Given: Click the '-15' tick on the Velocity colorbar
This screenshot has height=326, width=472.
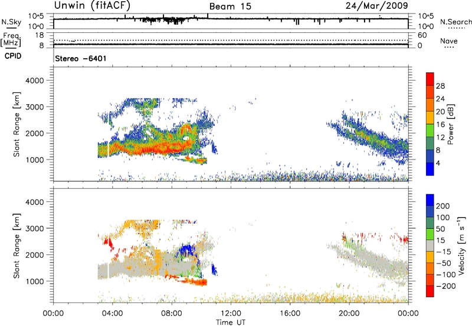Looking at the screenshot, I should pos(444,252).
